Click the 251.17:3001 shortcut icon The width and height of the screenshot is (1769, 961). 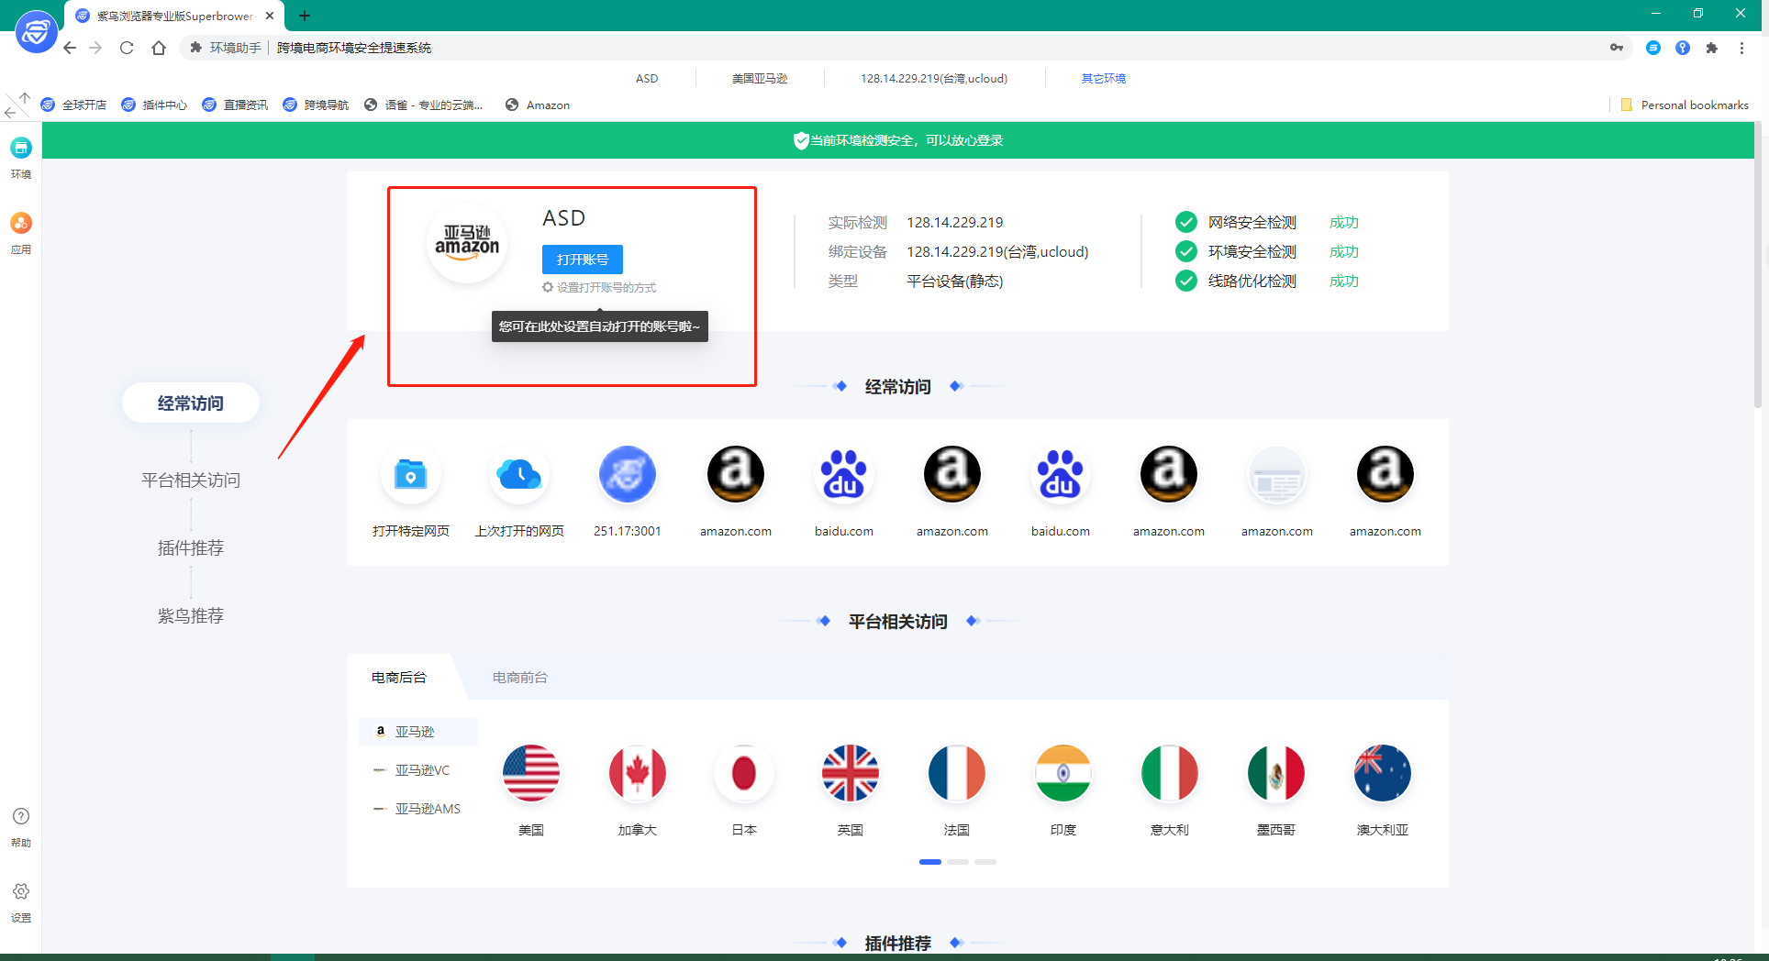pyautogui.click(x=627, y=475)
